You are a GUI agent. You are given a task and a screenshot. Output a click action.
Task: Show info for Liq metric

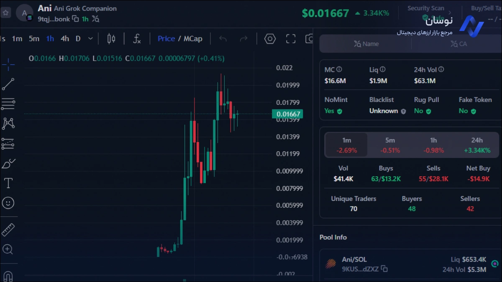(x=383, y=69)
